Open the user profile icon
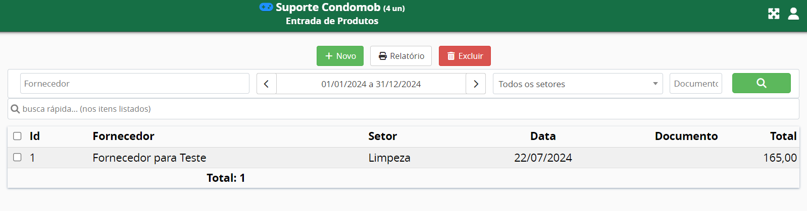 click(x=793, y=14)
